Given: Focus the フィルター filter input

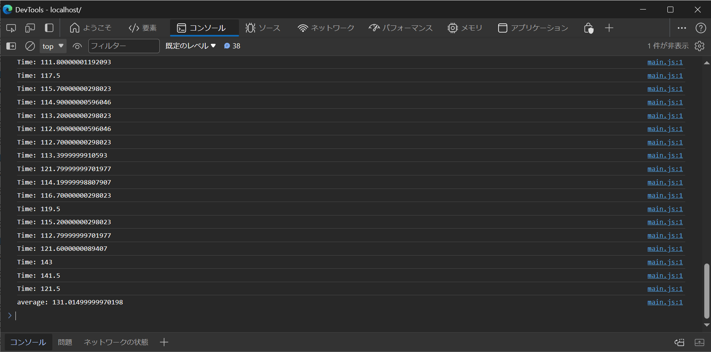Looking at the screenshot, I should (x=124, y=46).
